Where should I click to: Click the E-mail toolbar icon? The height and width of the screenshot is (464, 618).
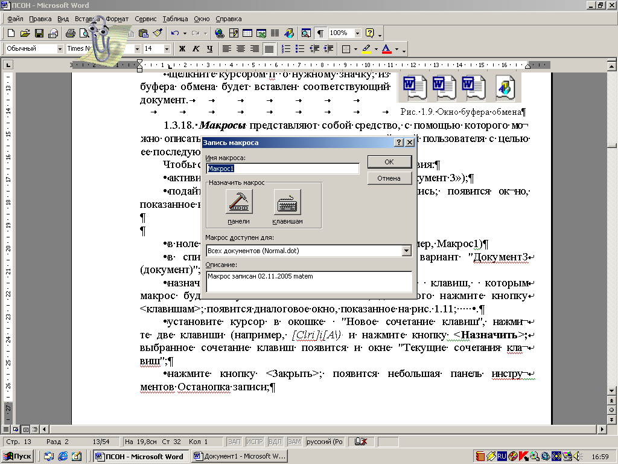53,34
